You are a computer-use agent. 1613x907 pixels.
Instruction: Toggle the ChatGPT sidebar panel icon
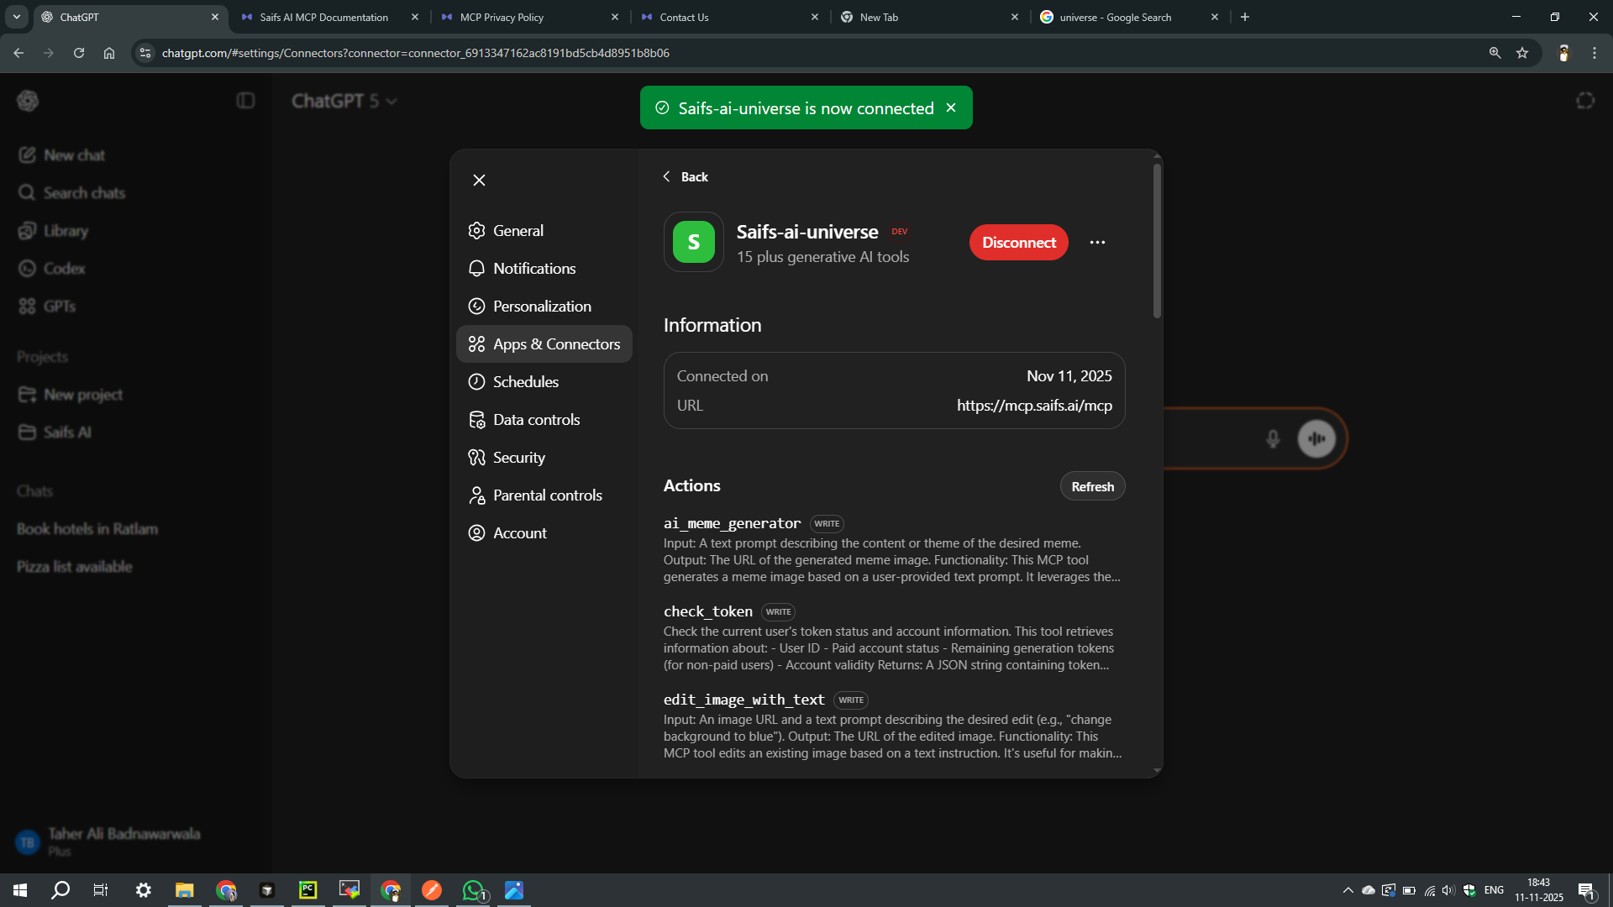point(245,101)
